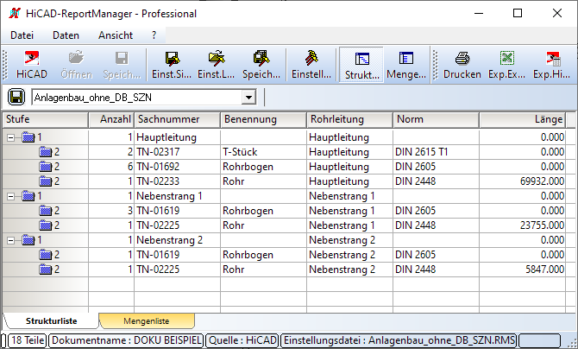Click the HiCAD-ReportManager title bar logo
Viewport: 578px width, 349px height.
pos(15,14)
